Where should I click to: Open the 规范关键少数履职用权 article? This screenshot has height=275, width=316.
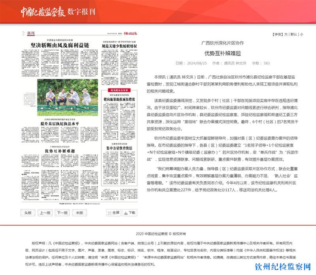(x=119, y=46)
